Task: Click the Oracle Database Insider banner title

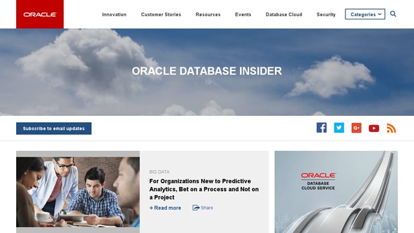Action: coord(207,71)
